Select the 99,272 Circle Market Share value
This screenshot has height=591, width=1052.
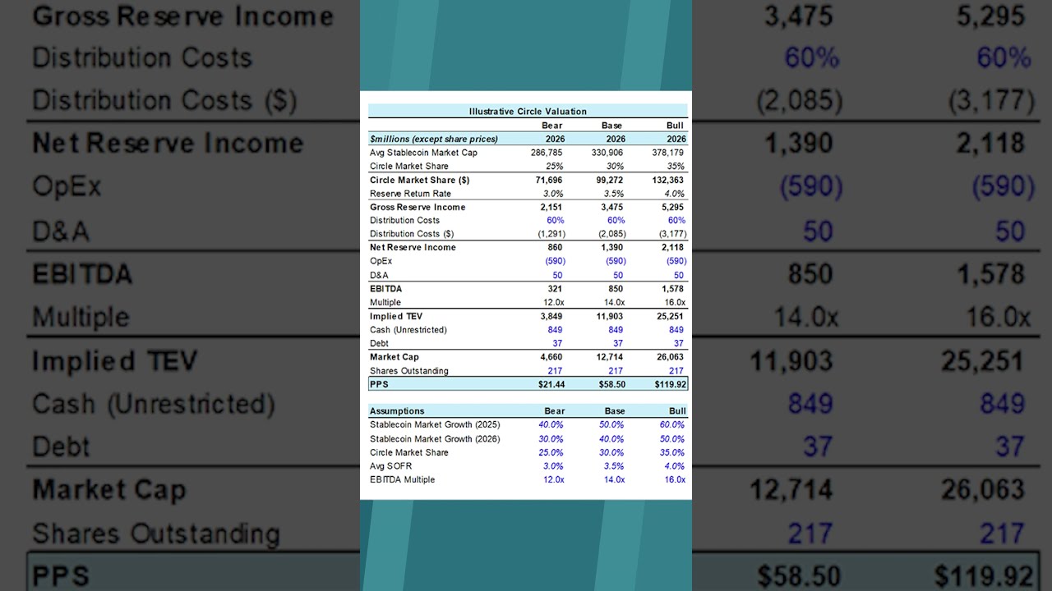pos(610,180)
